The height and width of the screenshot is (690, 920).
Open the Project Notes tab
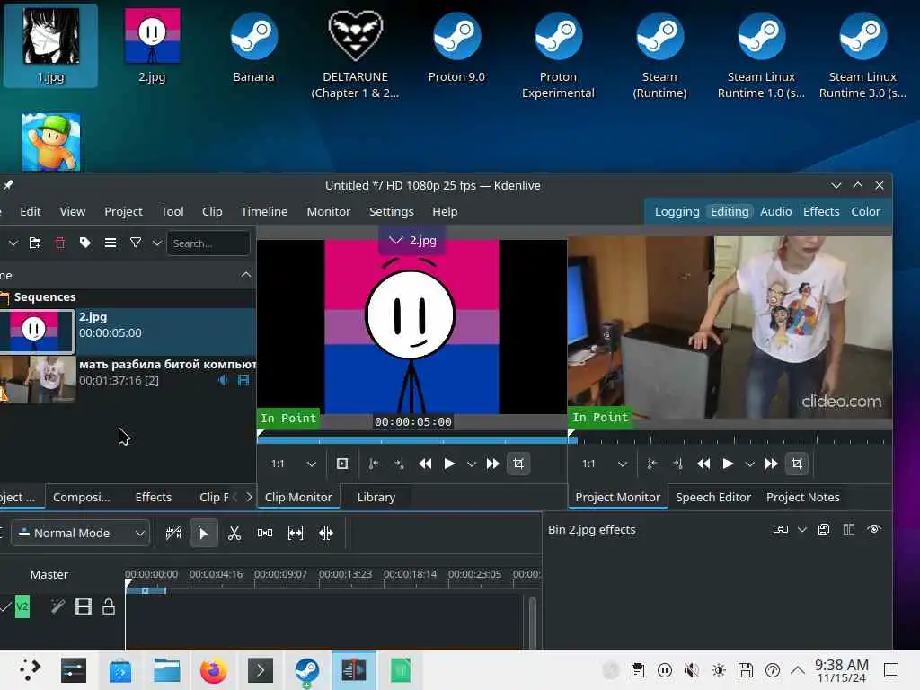[802, 497]
